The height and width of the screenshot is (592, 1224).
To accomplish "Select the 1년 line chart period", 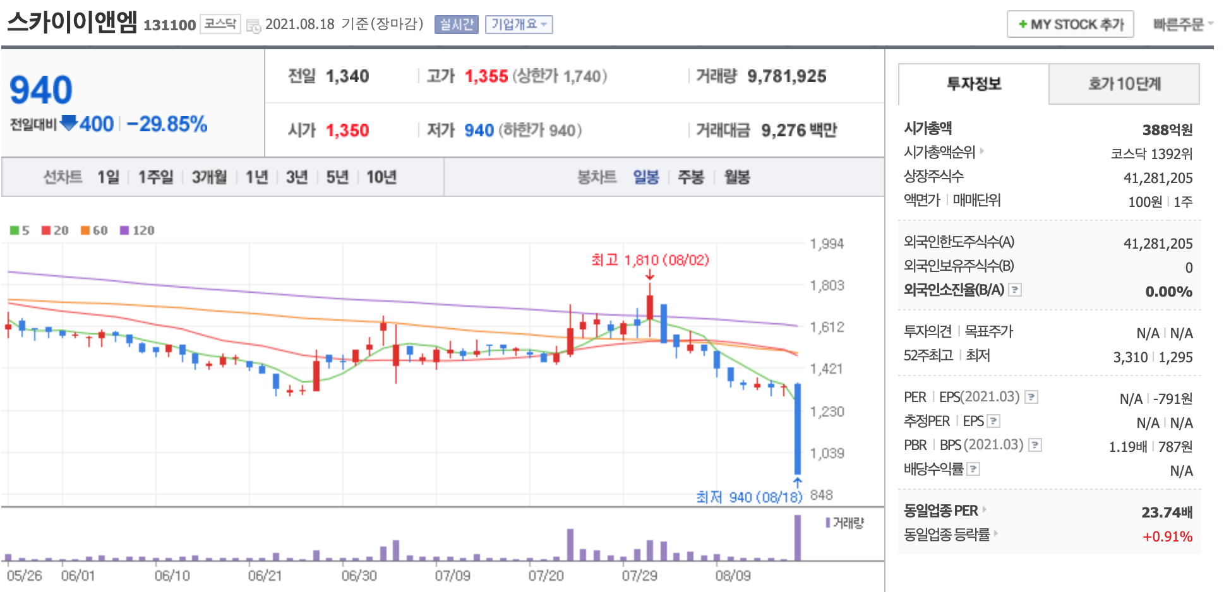I will [x=256, y=177].
